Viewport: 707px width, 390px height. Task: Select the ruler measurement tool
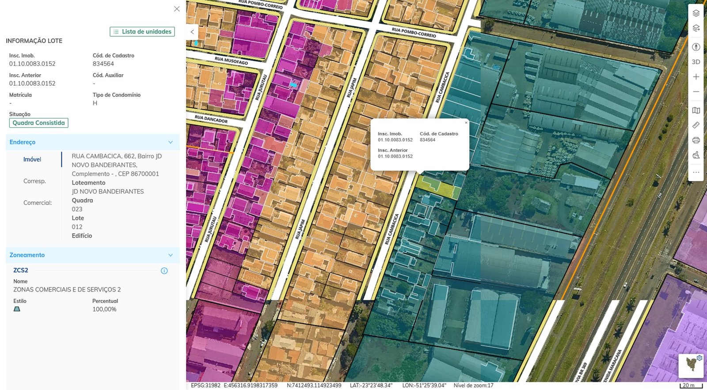(696, 125)
